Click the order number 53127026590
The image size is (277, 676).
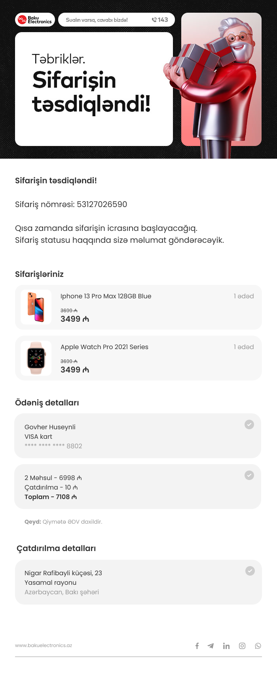point(102,204)
